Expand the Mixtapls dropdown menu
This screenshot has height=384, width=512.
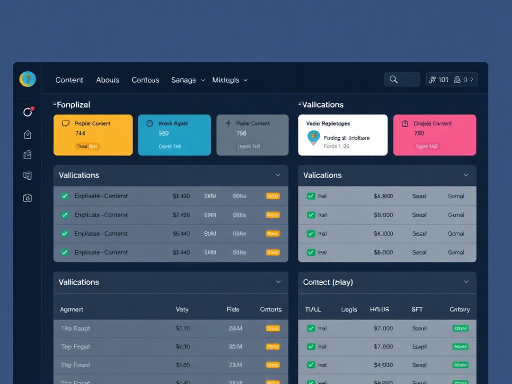coord(229,80)
